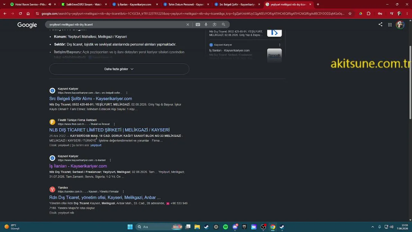Mute the Hotel Room Service tab audio

click(50, 5)
